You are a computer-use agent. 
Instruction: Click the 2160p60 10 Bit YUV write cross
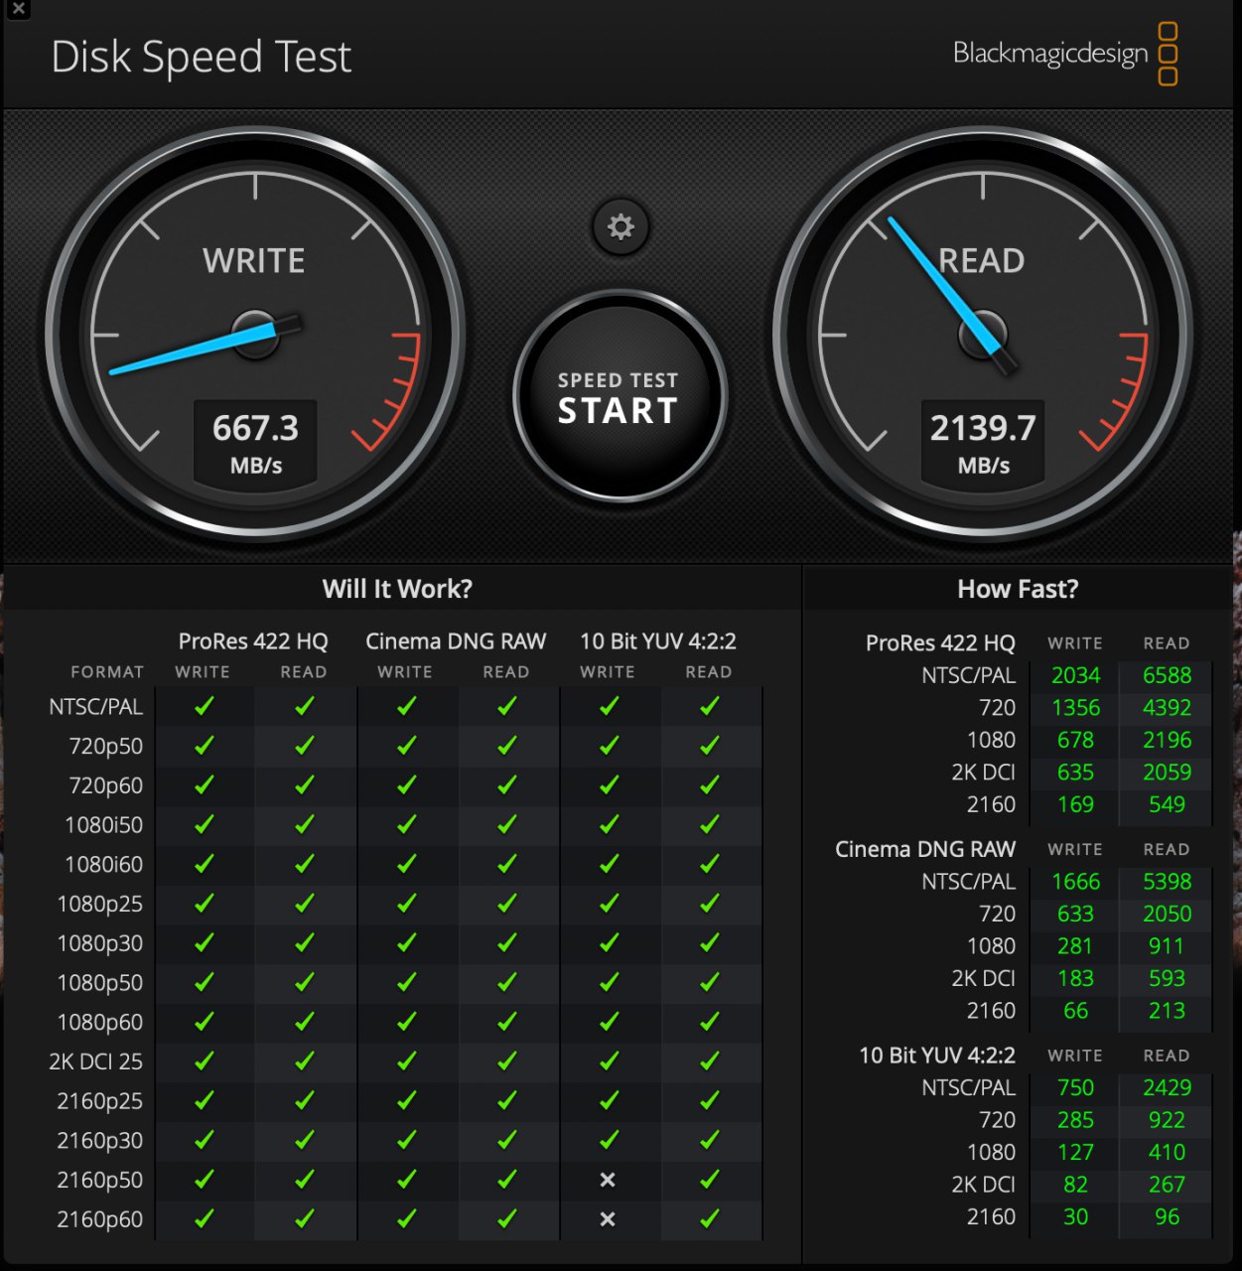[x=608, y=1219]
